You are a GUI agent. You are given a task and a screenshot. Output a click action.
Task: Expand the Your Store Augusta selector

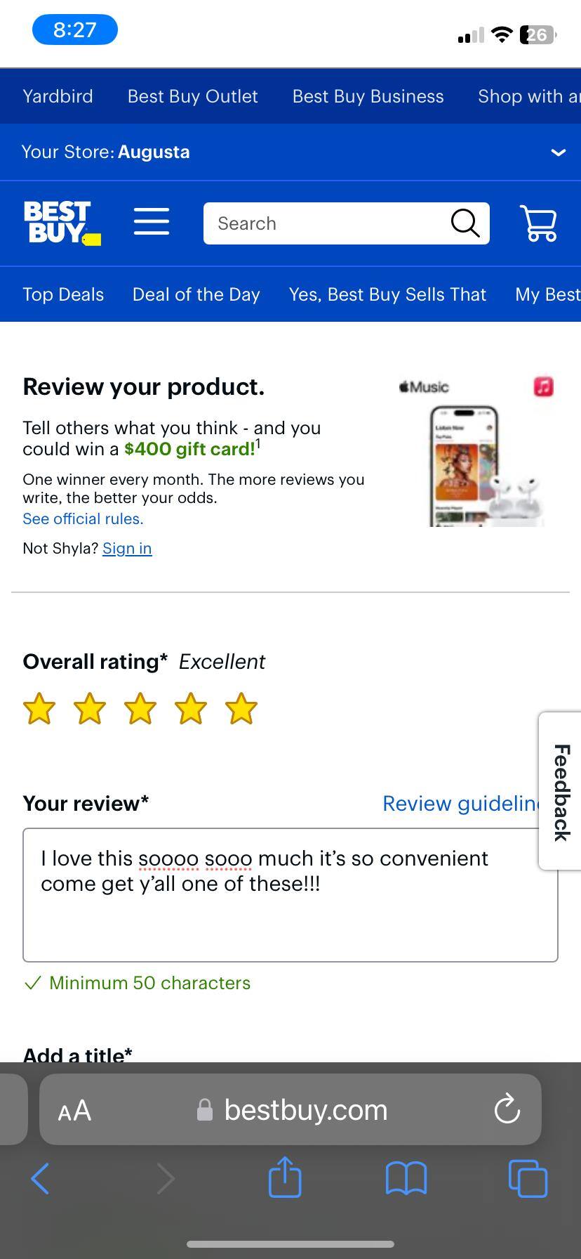(558, 152)
